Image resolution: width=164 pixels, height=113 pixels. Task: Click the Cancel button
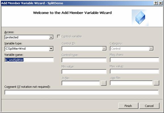pyautogui.click(x=149, y=106)
